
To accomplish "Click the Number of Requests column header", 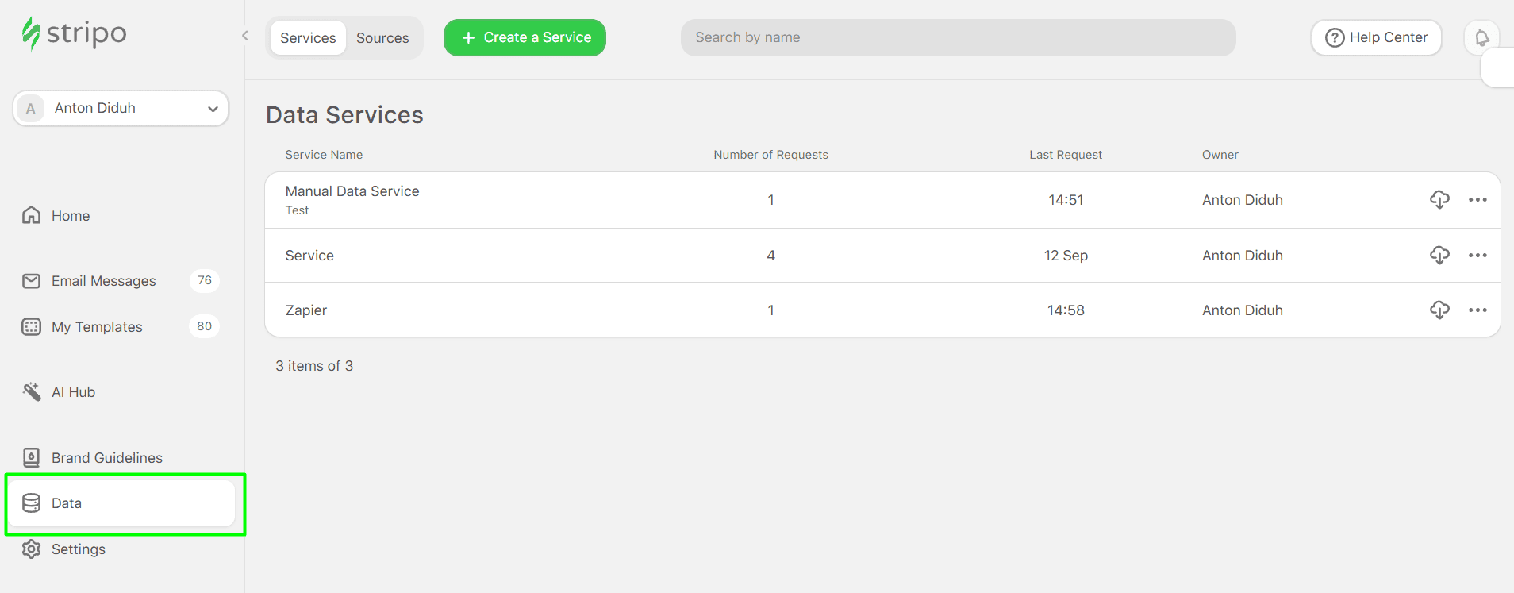I will point(770,155).
